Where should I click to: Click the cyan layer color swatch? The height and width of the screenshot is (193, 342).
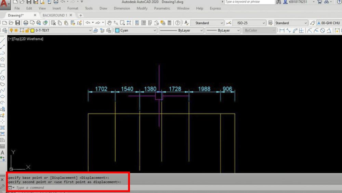[x=117, y=31]
